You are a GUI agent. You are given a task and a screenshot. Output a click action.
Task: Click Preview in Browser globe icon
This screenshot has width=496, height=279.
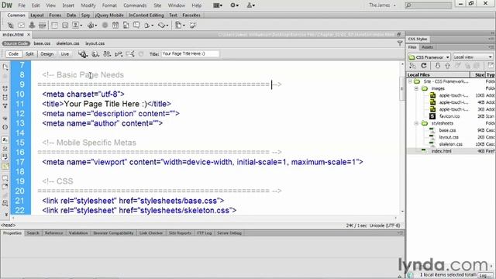point(95,54)
